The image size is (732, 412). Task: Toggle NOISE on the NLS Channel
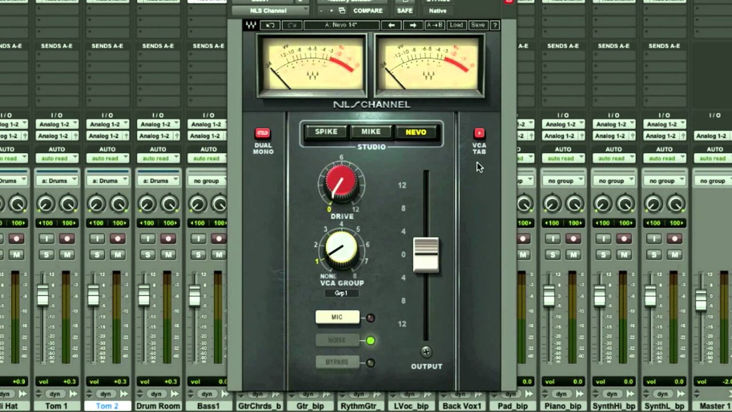[337, 339]
